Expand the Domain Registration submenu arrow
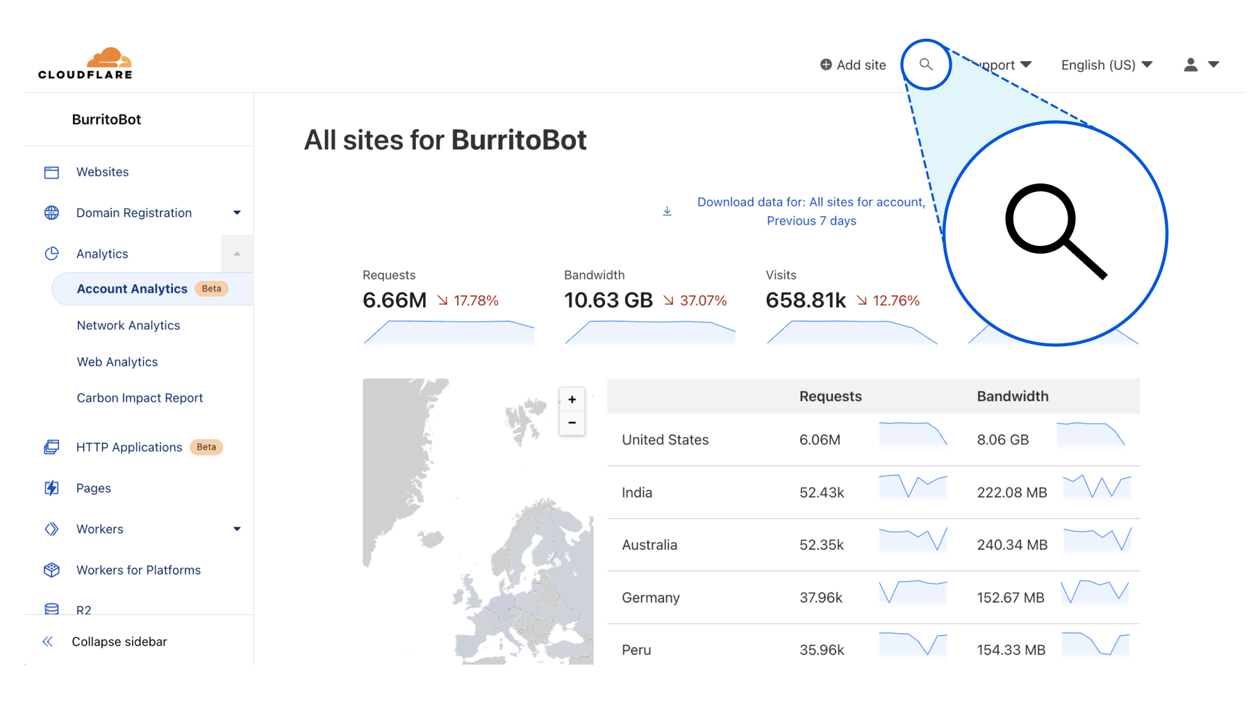Screen dimensions: 1251x704 (x=237, y=213)
